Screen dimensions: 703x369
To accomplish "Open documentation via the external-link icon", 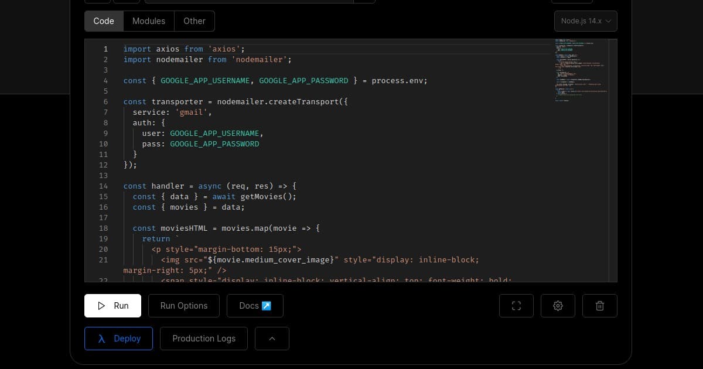I will pos(267,305).
